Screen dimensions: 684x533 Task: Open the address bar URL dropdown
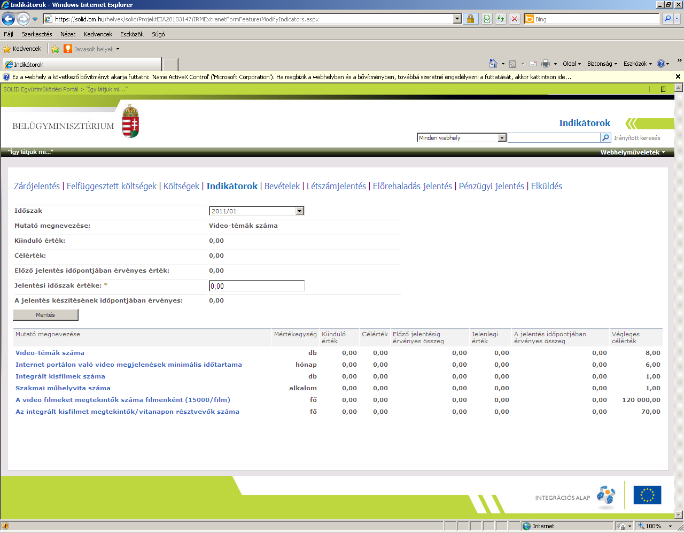[457, 19]
